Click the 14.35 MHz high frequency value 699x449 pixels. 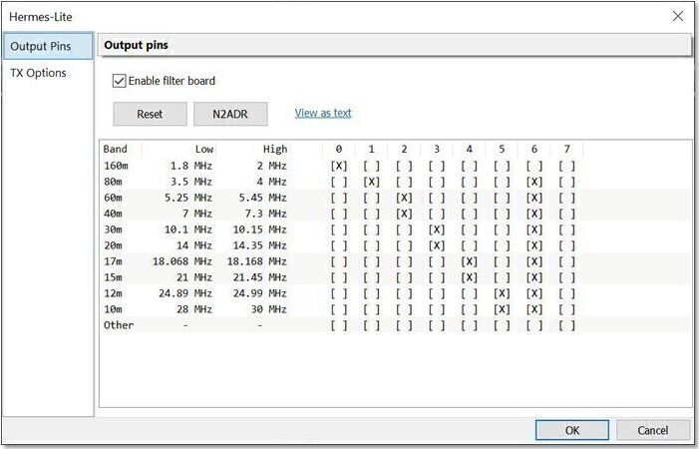[260, 245]
